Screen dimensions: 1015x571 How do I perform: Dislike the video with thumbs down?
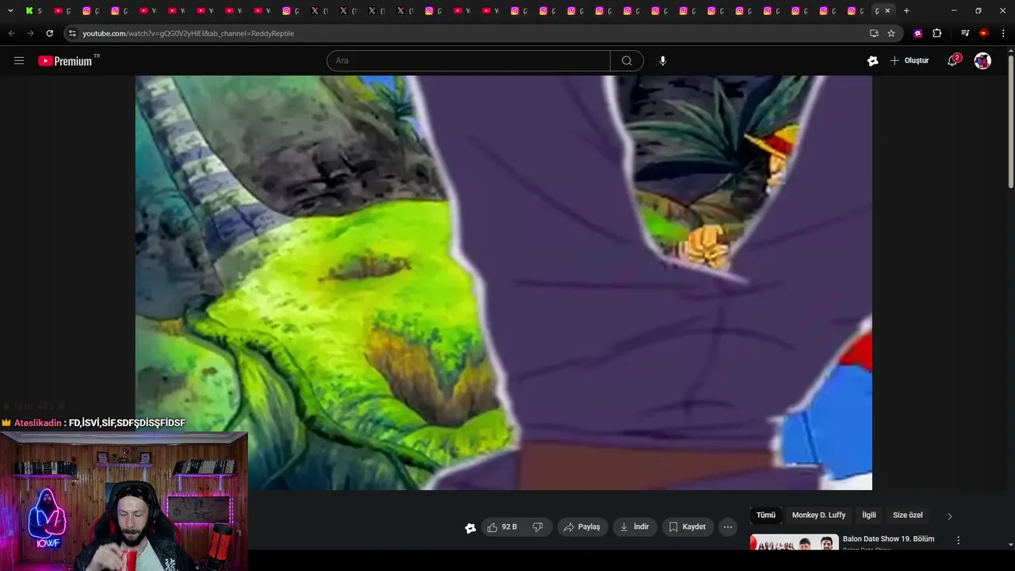(538, 527)
